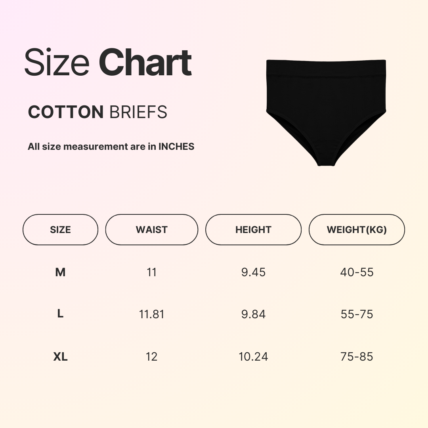428x428 pixels.
Task: Select the XL size row label
Action: coord(61,357)
